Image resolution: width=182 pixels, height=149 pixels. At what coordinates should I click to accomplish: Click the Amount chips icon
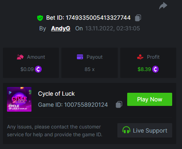tap(20, 57)
